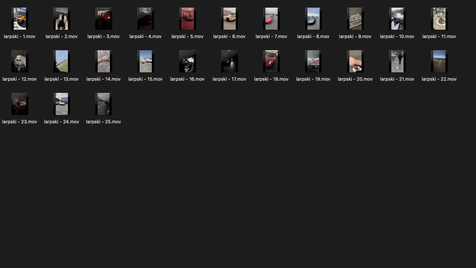Select the larpski - 23.mov video thumbnail
This screenshot has height=268, width=476.
19,104
